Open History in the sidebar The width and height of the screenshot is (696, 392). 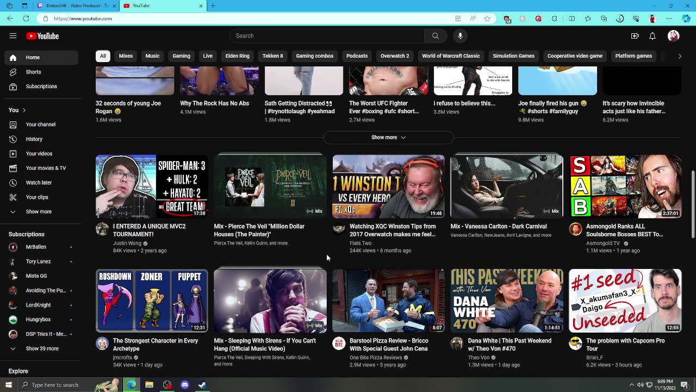[41, 139]
